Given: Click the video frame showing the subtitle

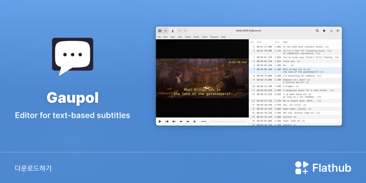Looking at the screenshot, I should (x=202, y=78).
